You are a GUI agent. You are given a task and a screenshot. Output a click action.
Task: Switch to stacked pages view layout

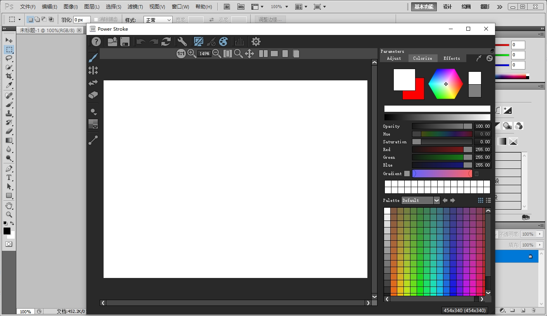click(x=296, y=54)
